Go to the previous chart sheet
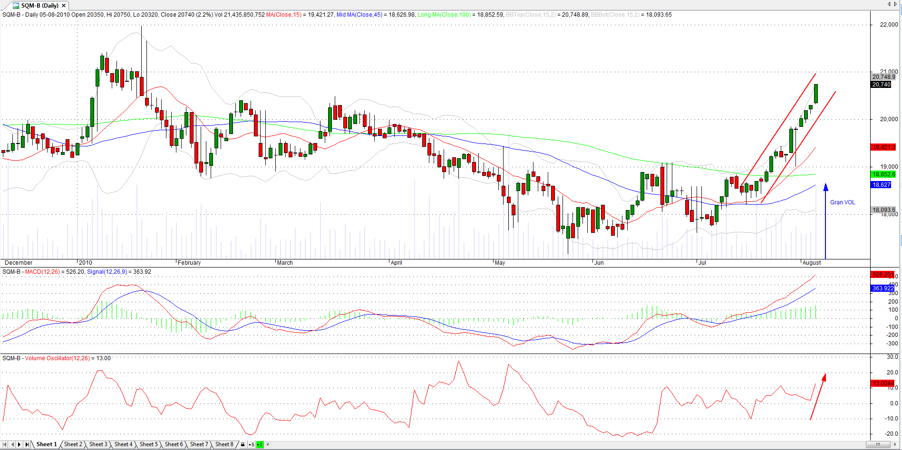This screenshot has width=902, height=450. point(12,444)
